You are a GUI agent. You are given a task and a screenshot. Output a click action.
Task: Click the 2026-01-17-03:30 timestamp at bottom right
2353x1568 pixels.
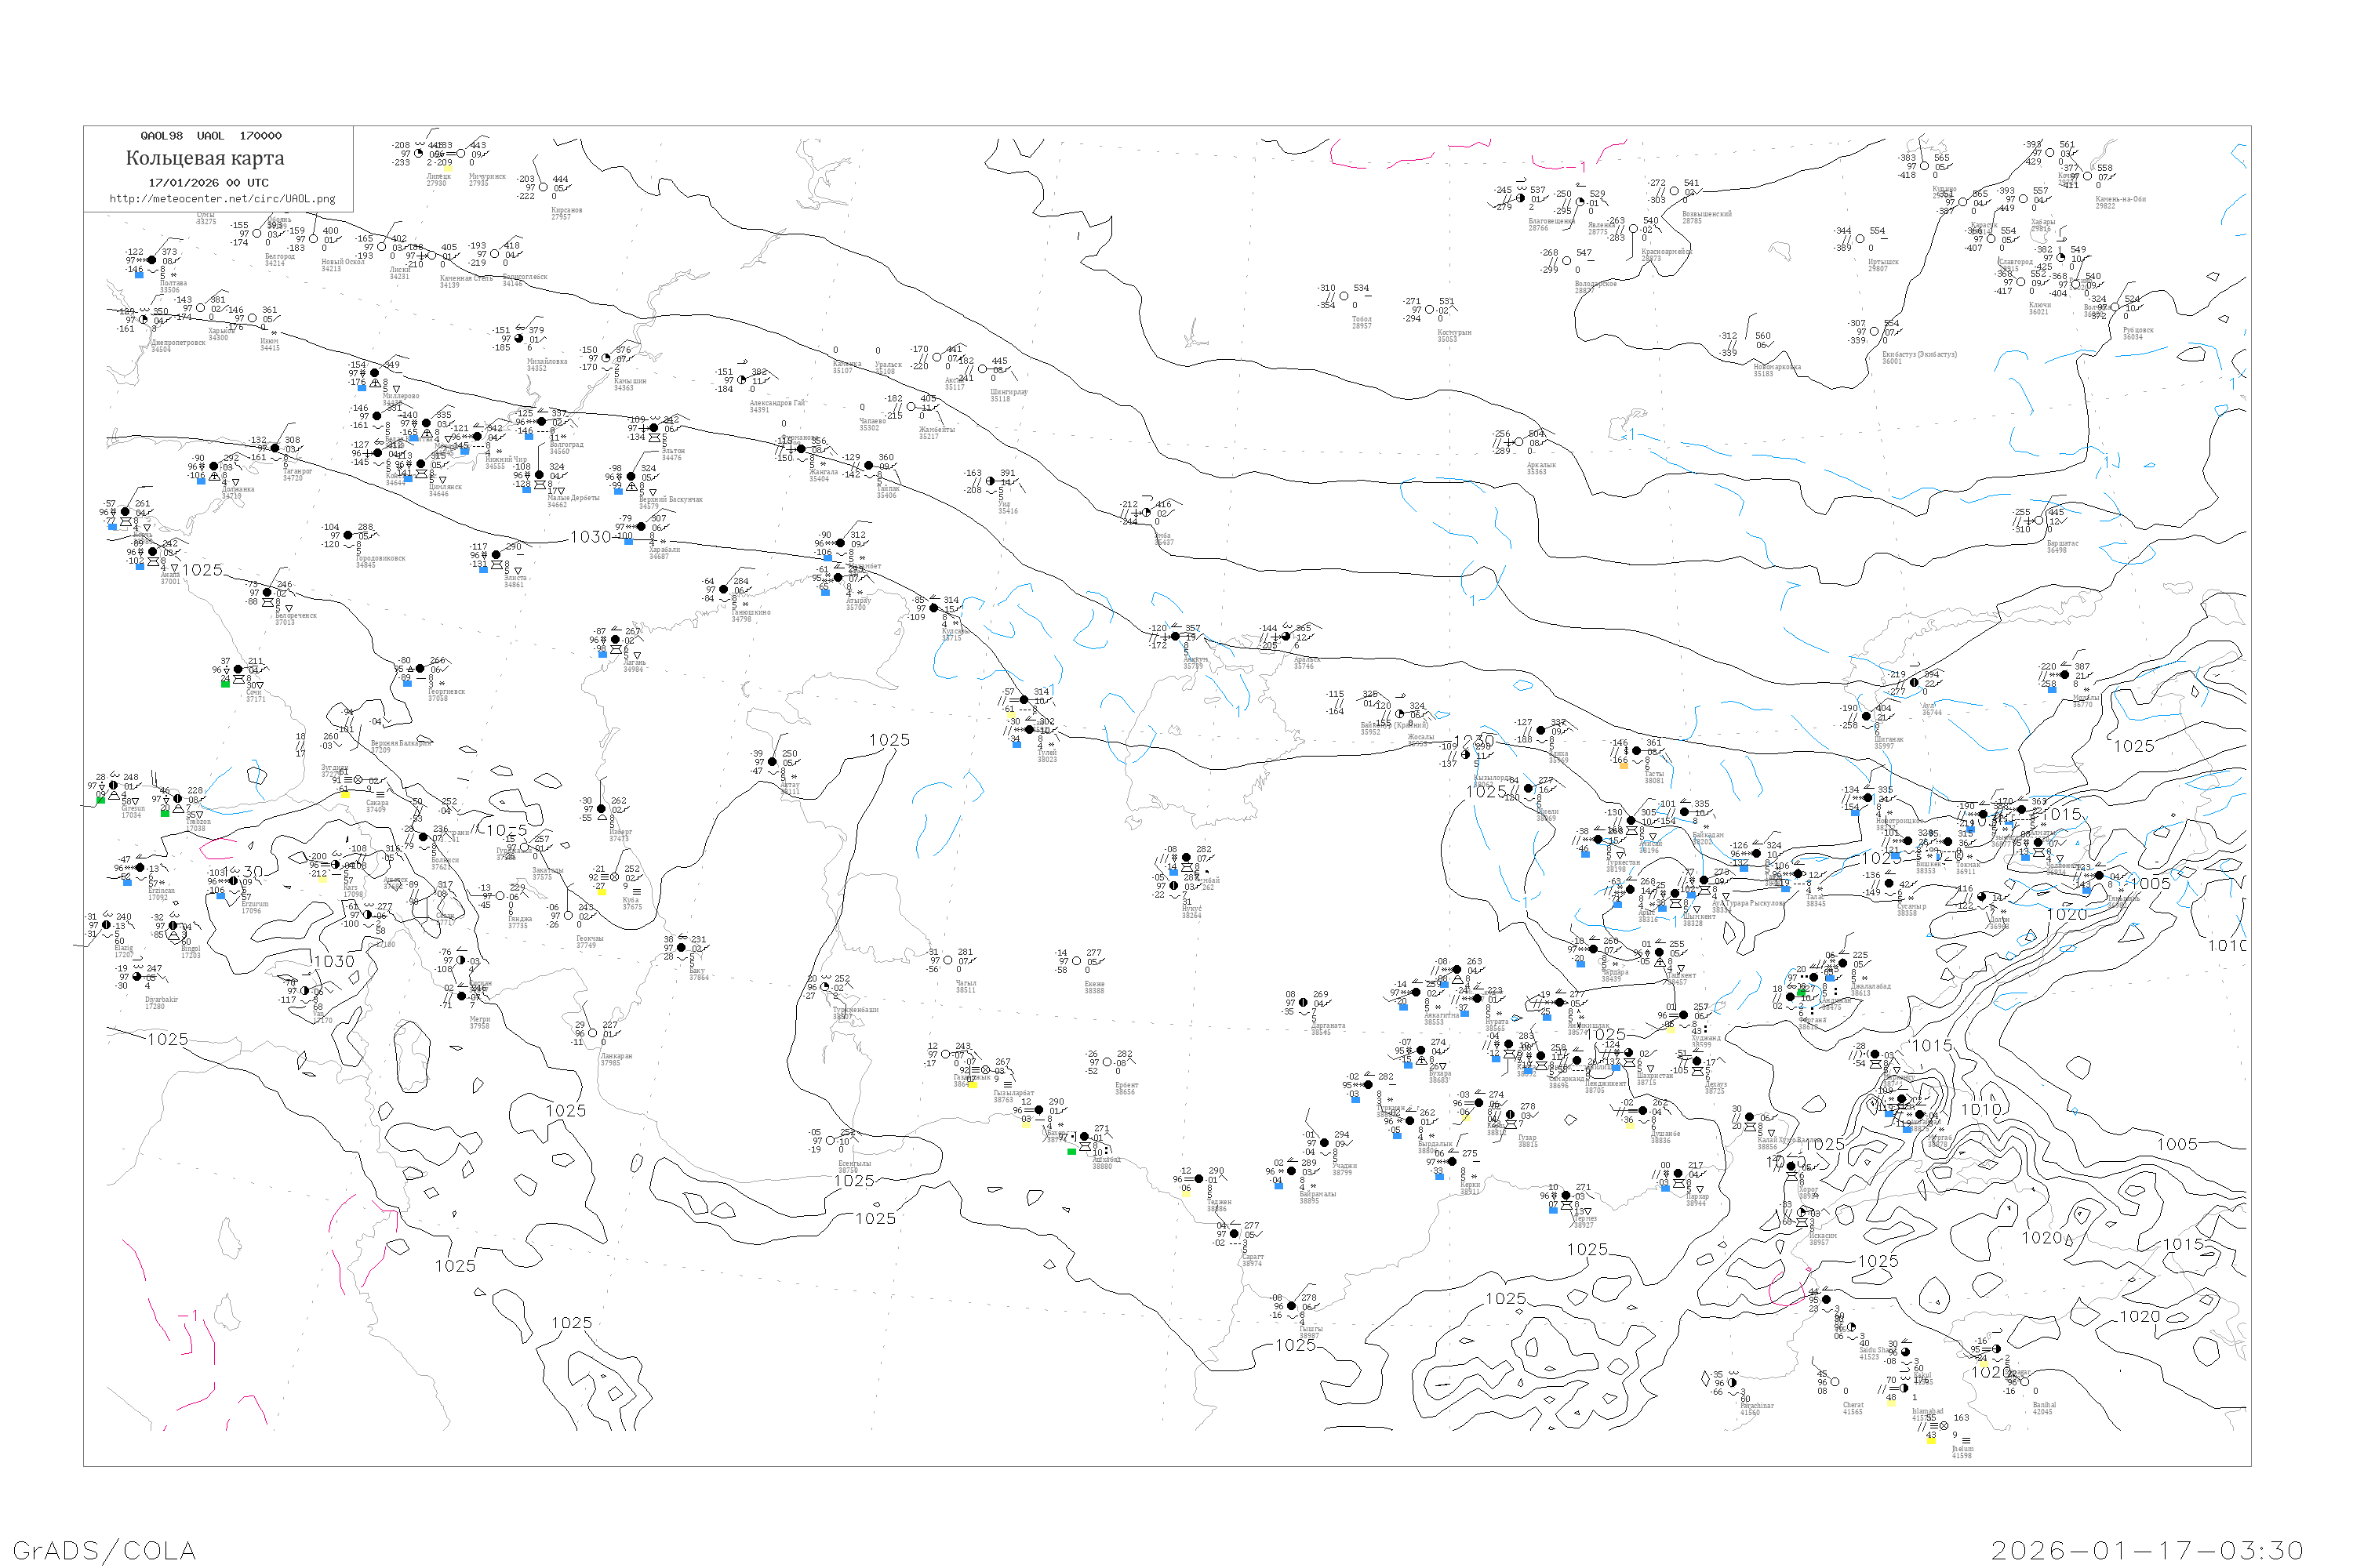pyautogui.click(x=2147, y=1550)
